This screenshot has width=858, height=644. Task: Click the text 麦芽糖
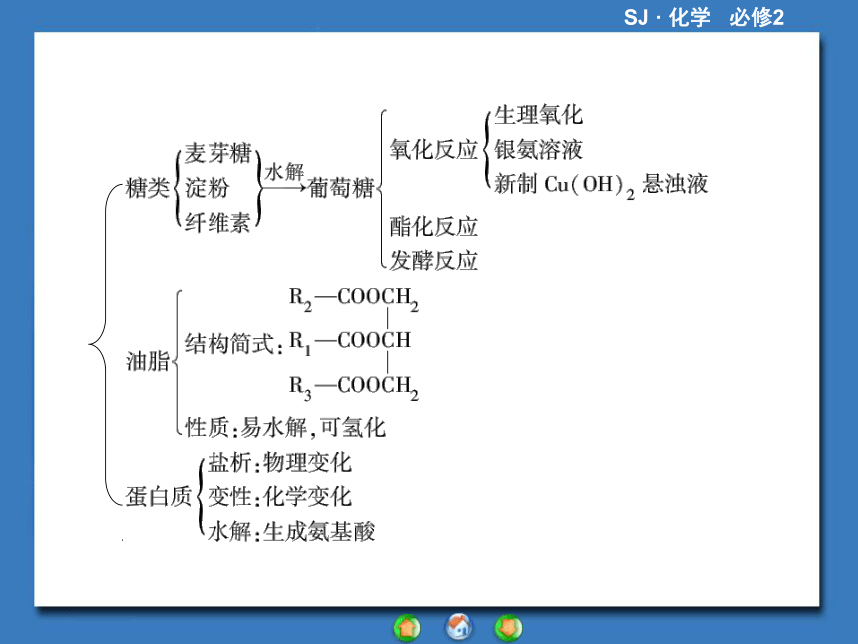(x=217, y=153)
